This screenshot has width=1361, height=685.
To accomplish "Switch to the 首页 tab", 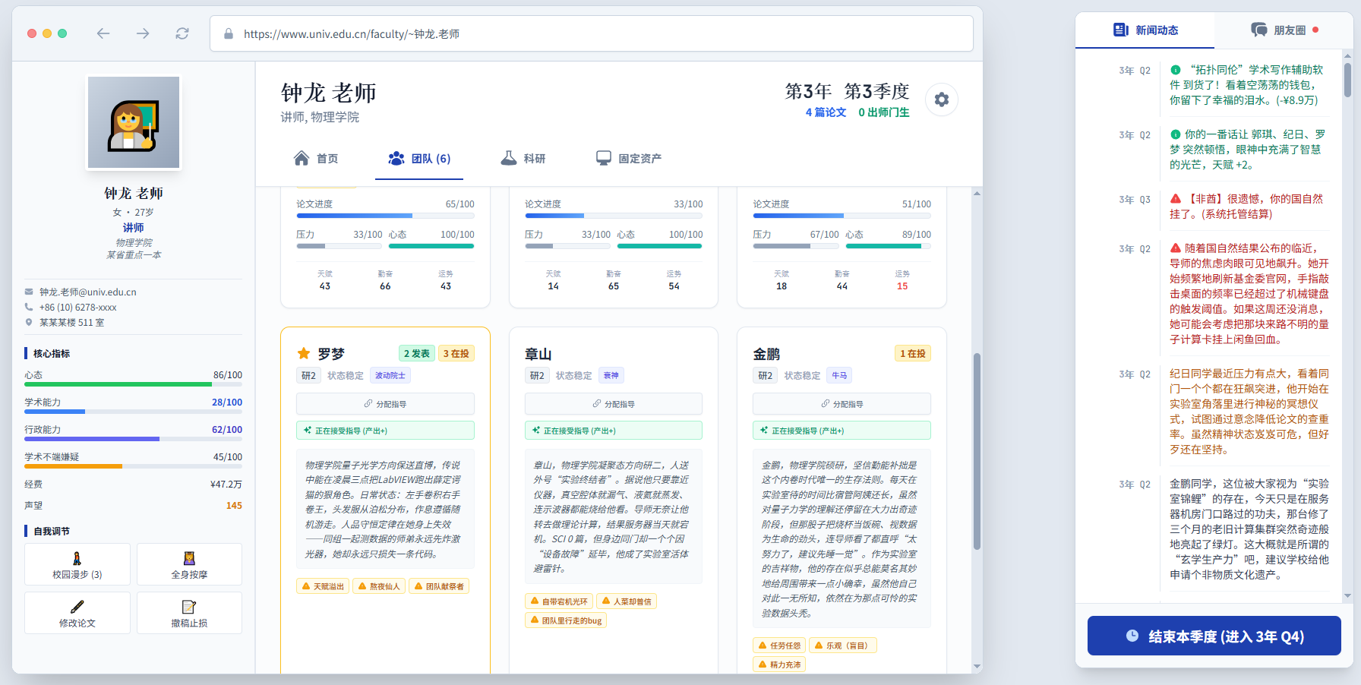I will (x=316, y=158).
